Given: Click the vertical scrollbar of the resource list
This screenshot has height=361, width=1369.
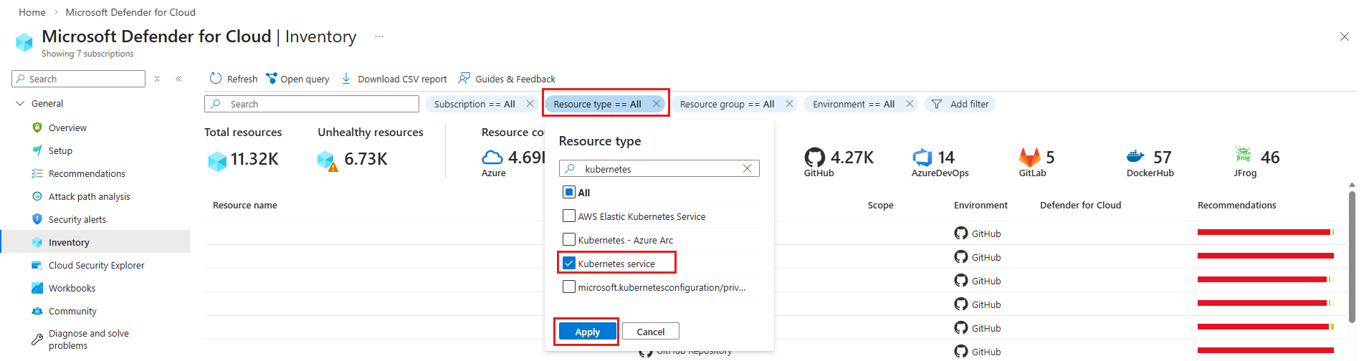Looking at the screenshot, I should click(1352, 258).
